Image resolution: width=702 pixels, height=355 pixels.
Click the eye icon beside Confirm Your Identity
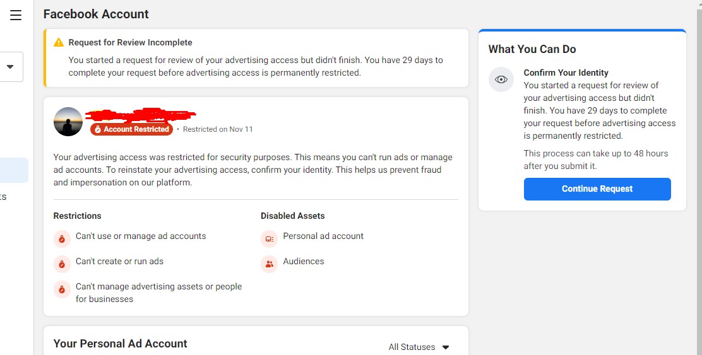(501, 79)
